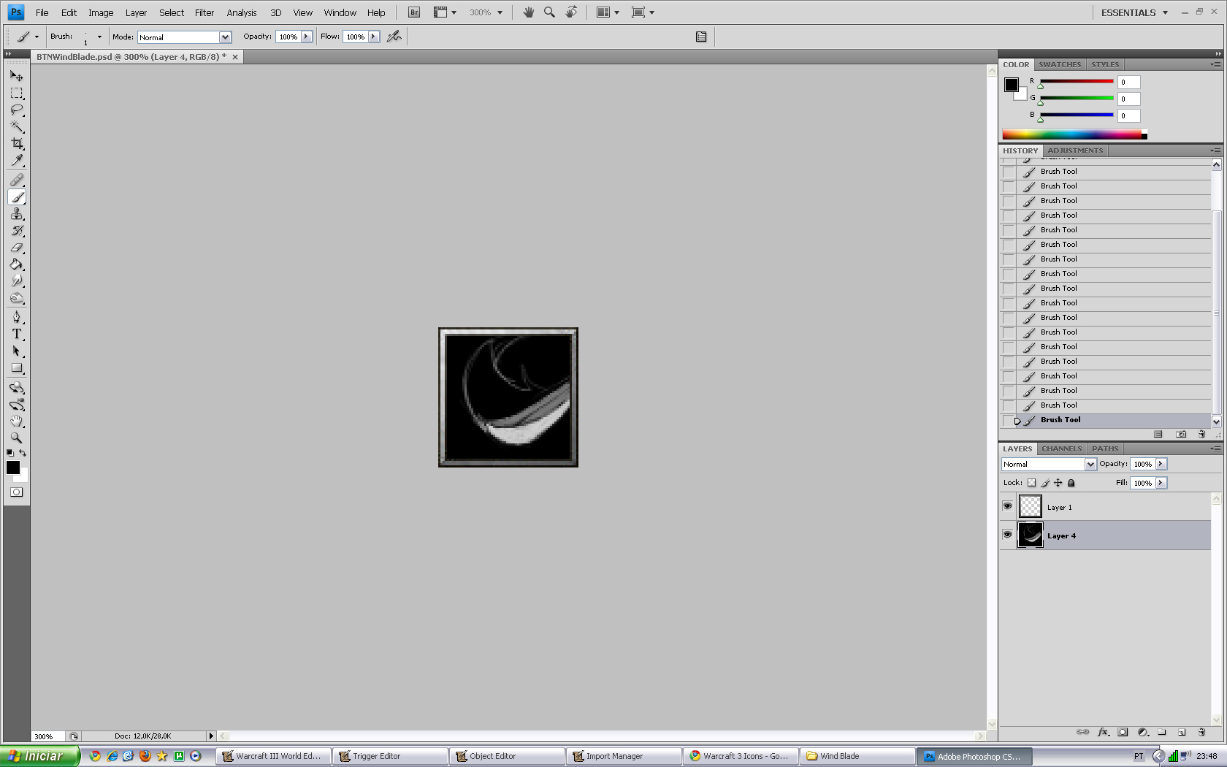Open the Image menu
1227x767 pixels.
[101, 12]
